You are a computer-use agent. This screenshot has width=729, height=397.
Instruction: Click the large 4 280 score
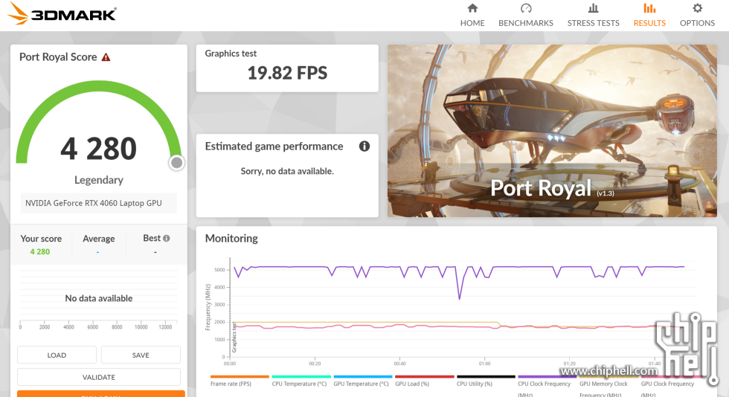coord(98,149)
